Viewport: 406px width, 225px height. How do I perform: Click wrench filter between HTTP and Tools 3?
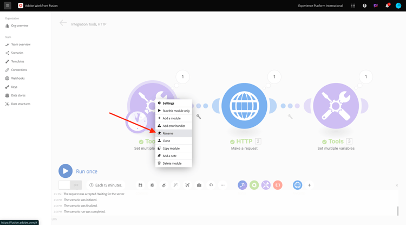pyautogui.click(x=290, y=117)
